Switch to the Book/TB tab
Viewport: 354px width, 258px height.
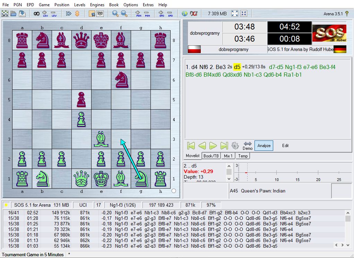point(211,156)
